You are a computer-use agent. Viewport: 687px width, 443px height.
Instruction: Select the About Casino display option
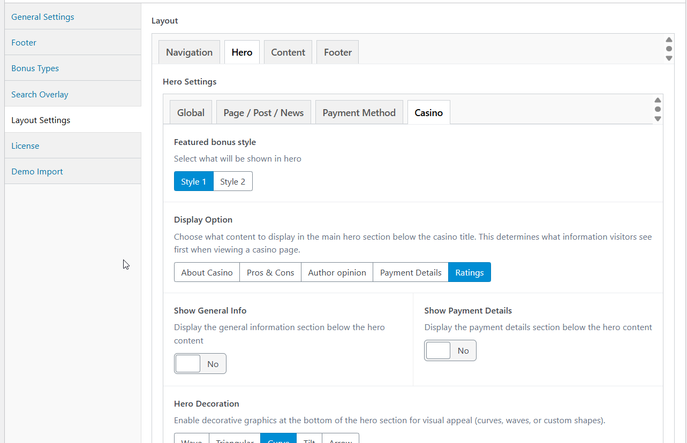207,272
